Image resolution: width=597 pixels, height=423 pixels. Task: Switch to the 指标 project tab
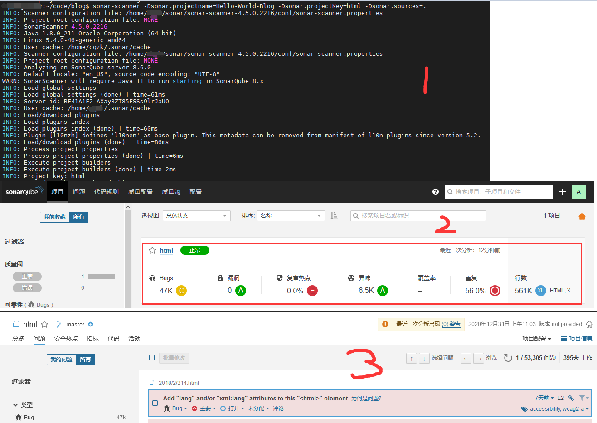[x=93, y=339]
